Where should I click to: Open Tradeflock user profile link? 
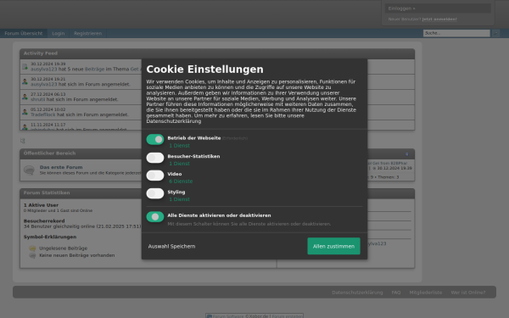pyautogui.click(x=43, y=114)
